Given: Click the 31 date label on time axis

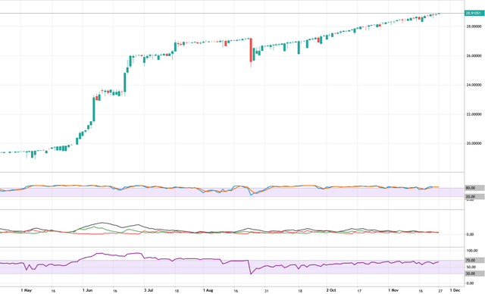Looking at the screenshot, I should (x=266, y=291).
